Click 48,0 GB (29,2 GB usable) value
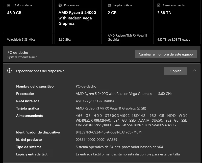Screen dimensions: 202x163 95,101
